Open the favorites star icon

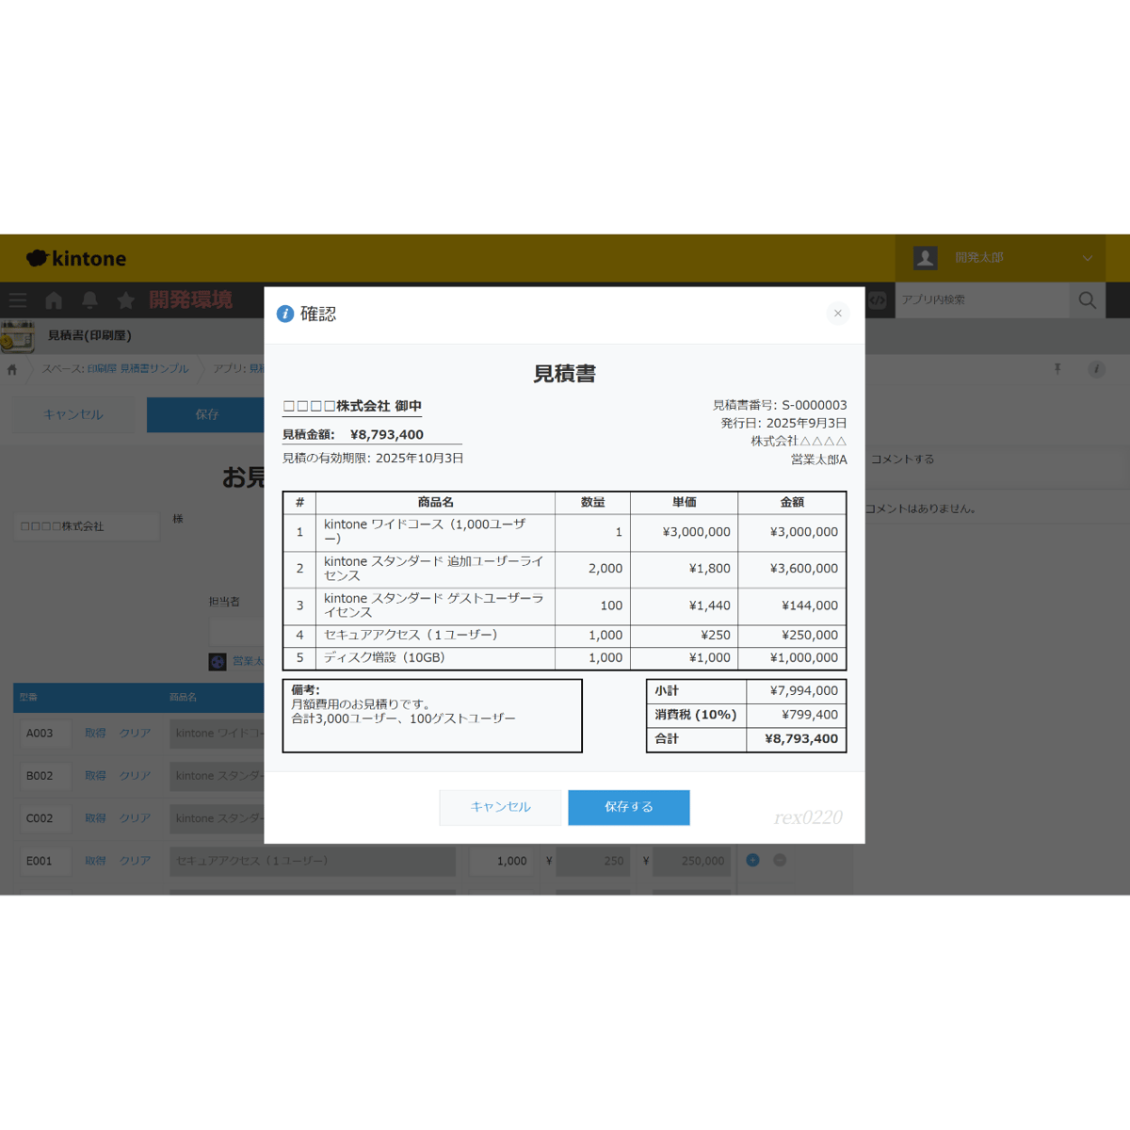point(125,300)
